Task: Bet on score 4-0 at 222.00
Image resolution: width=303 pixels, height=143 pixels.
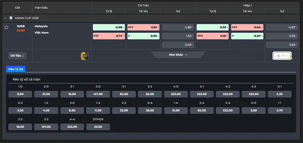Action: [x=176, y=94]
